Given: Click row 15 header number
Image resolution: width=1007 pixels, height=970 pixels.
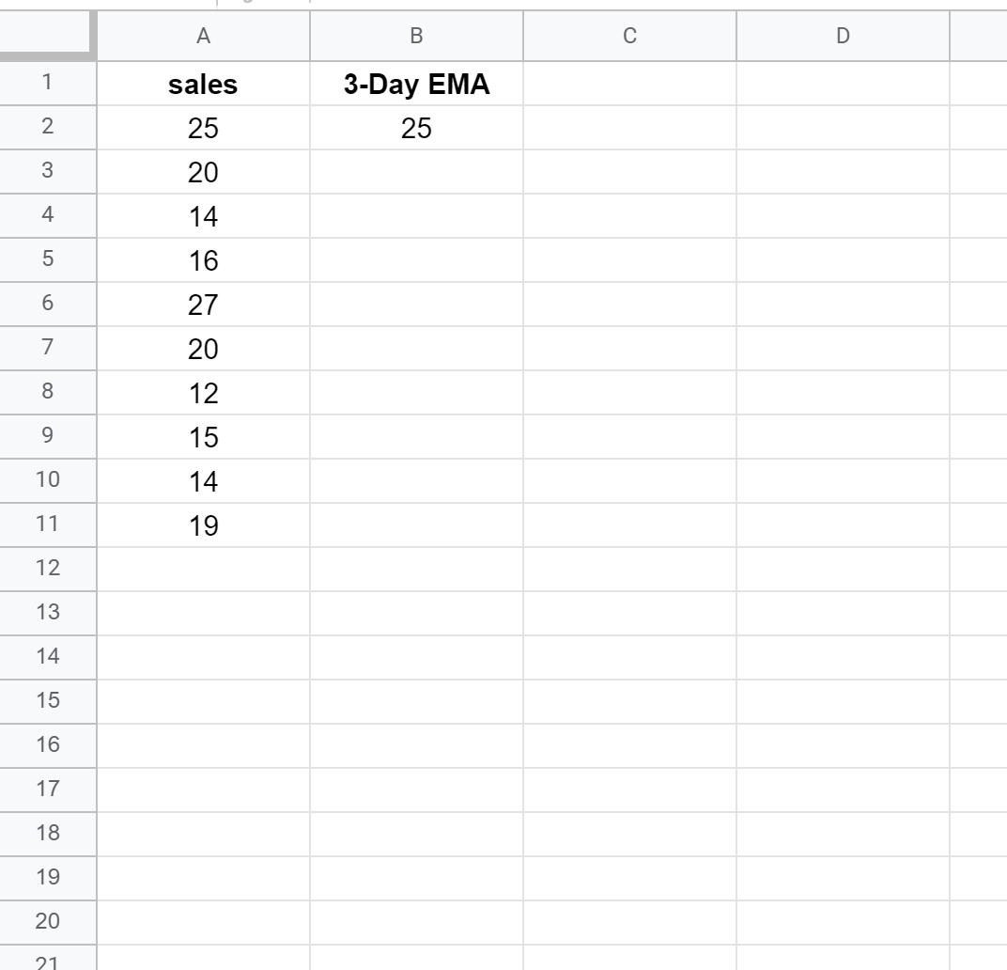Looking at the screenshot, I should coord(47,700).
